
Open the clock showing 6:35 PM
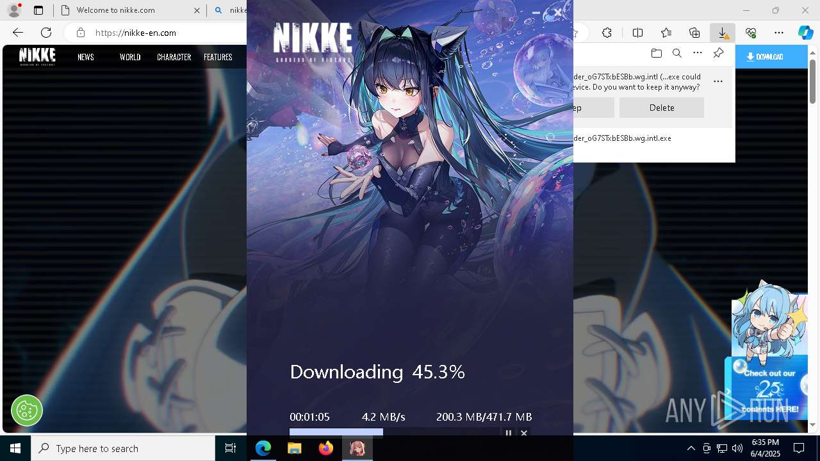click(x=765, y=448)
